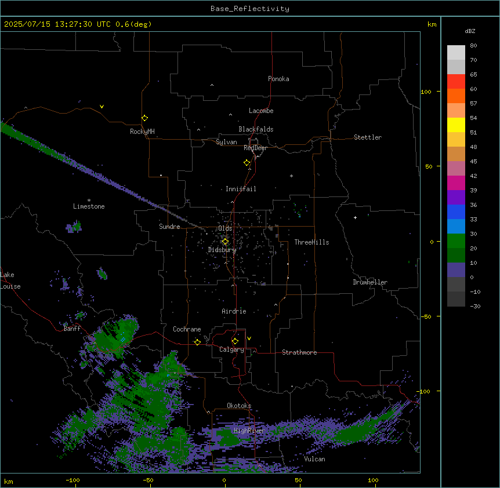Select the -50 tick on right vertical axis
Viewport: 500px width, 488px height.
426,316
